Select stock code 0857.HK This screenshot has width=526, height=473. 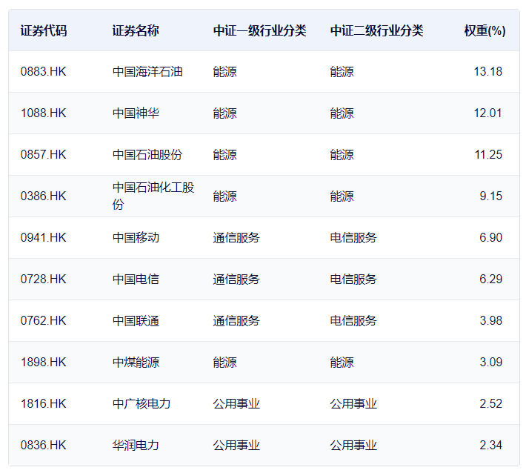(x=43, y=154)
